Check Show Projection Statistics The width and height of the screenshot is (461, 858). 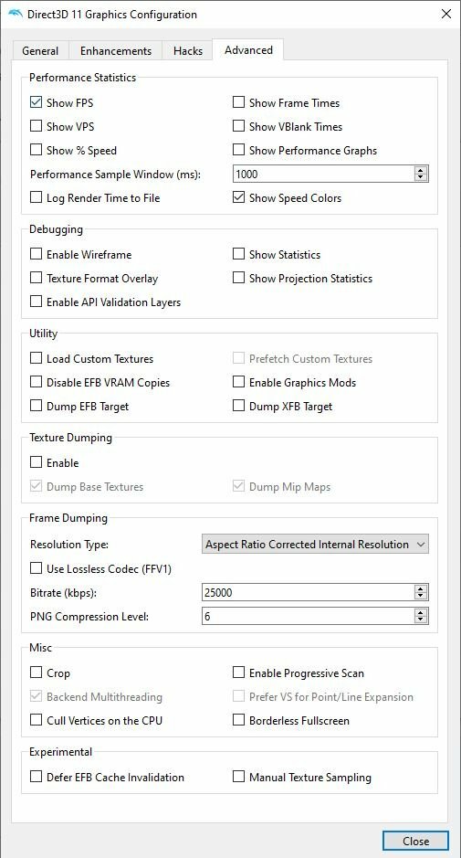pos(238,278)
